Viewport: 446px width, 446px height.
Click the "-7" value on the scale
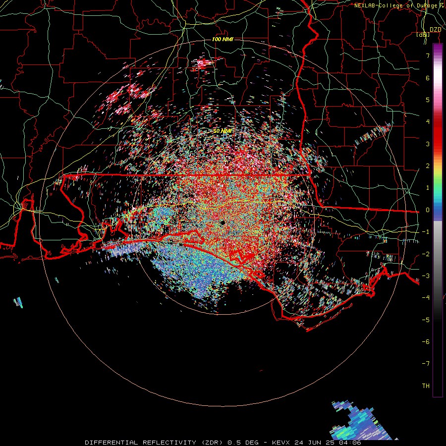click(426, 364)
